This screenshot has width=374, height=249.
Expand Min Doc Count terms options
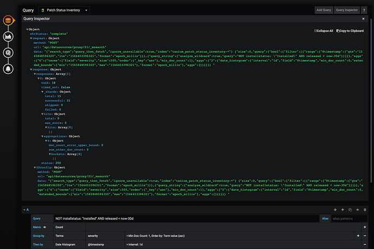pyautogui.click(x=157, y=236)
